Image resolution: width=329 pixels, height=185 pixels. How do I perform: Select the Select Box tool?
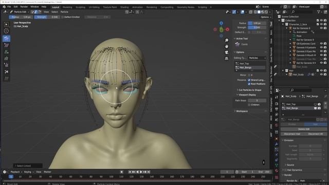click(x=6, y=25)
